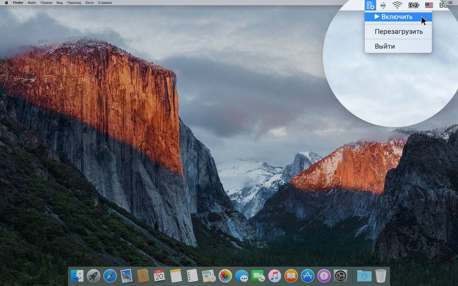Open the Переход menu
Image resolution: width=458 pixels, height=286 pixels.
click(x=74, y=3)
